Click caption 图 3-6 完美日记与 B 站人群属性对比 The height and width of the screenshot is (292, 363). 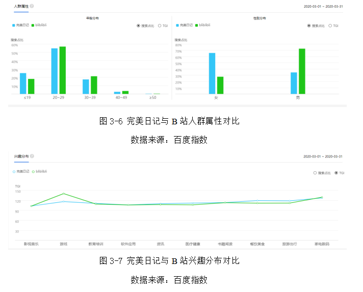169,121
